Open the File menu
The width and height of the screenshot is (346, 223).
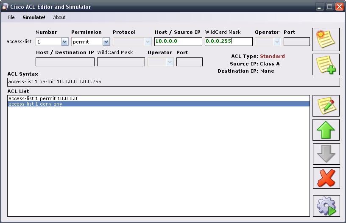point(11,17)
